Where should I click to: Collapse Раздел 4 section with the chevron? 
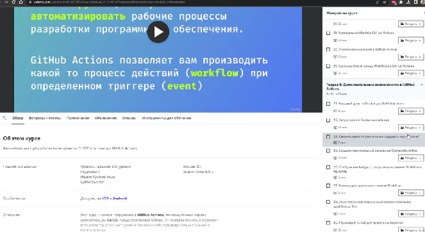(x=422, y=85)
